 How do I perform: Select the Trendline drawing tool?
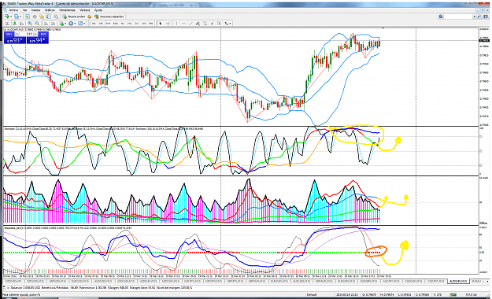[x=191, y=24]
